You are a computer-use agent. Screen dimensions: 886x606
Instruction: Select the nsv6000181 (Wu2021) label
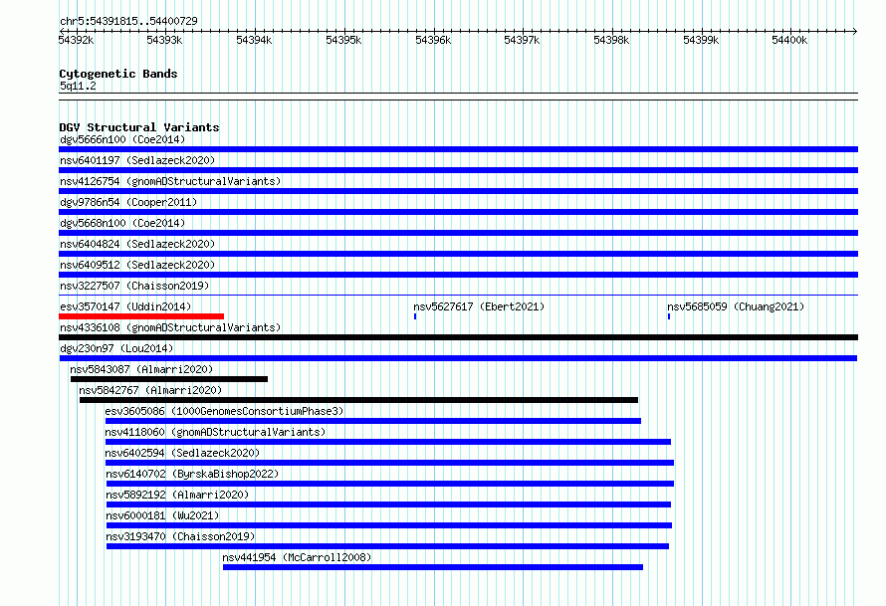[x=162, y=515]
